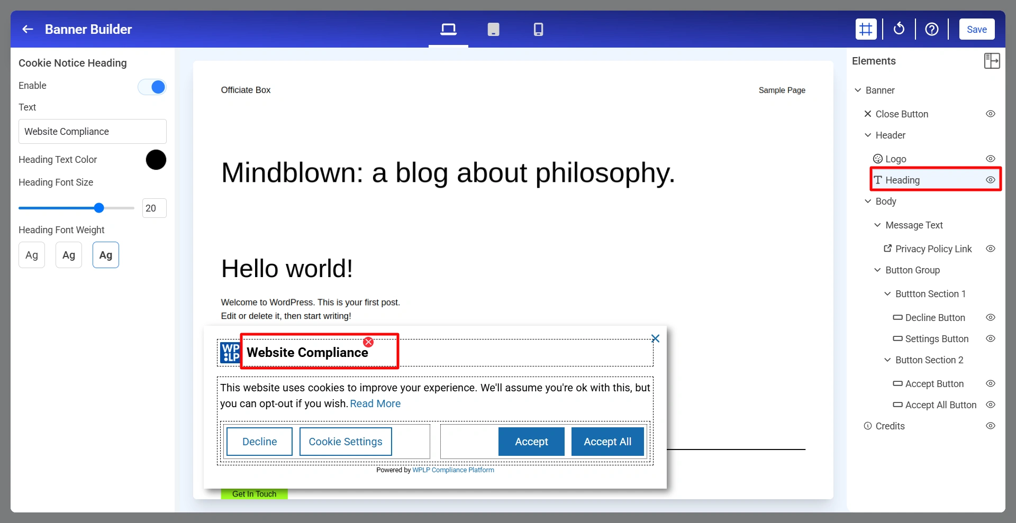Screen dimensions: 1016x523
Task: Click the Accept button in banner
Action: click(x=531, y=442)
